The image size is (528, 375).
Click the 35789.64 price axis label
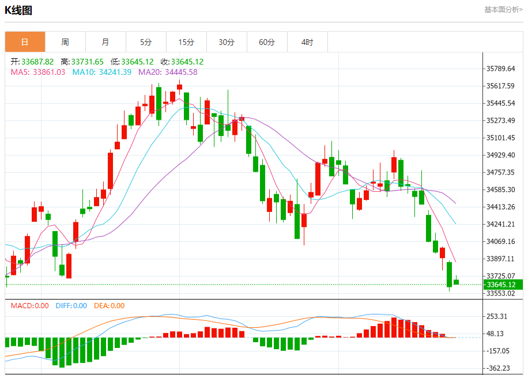pos(501,69)
